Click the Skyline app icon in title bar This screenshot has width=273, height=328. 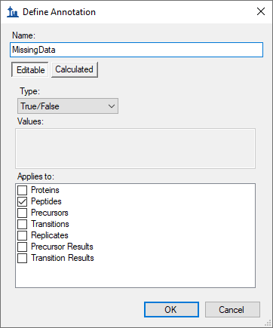[13, 12]
